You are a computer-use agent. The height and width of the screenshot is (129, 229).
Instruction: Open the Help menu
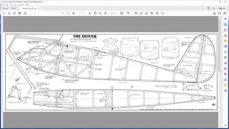(27, 5)
